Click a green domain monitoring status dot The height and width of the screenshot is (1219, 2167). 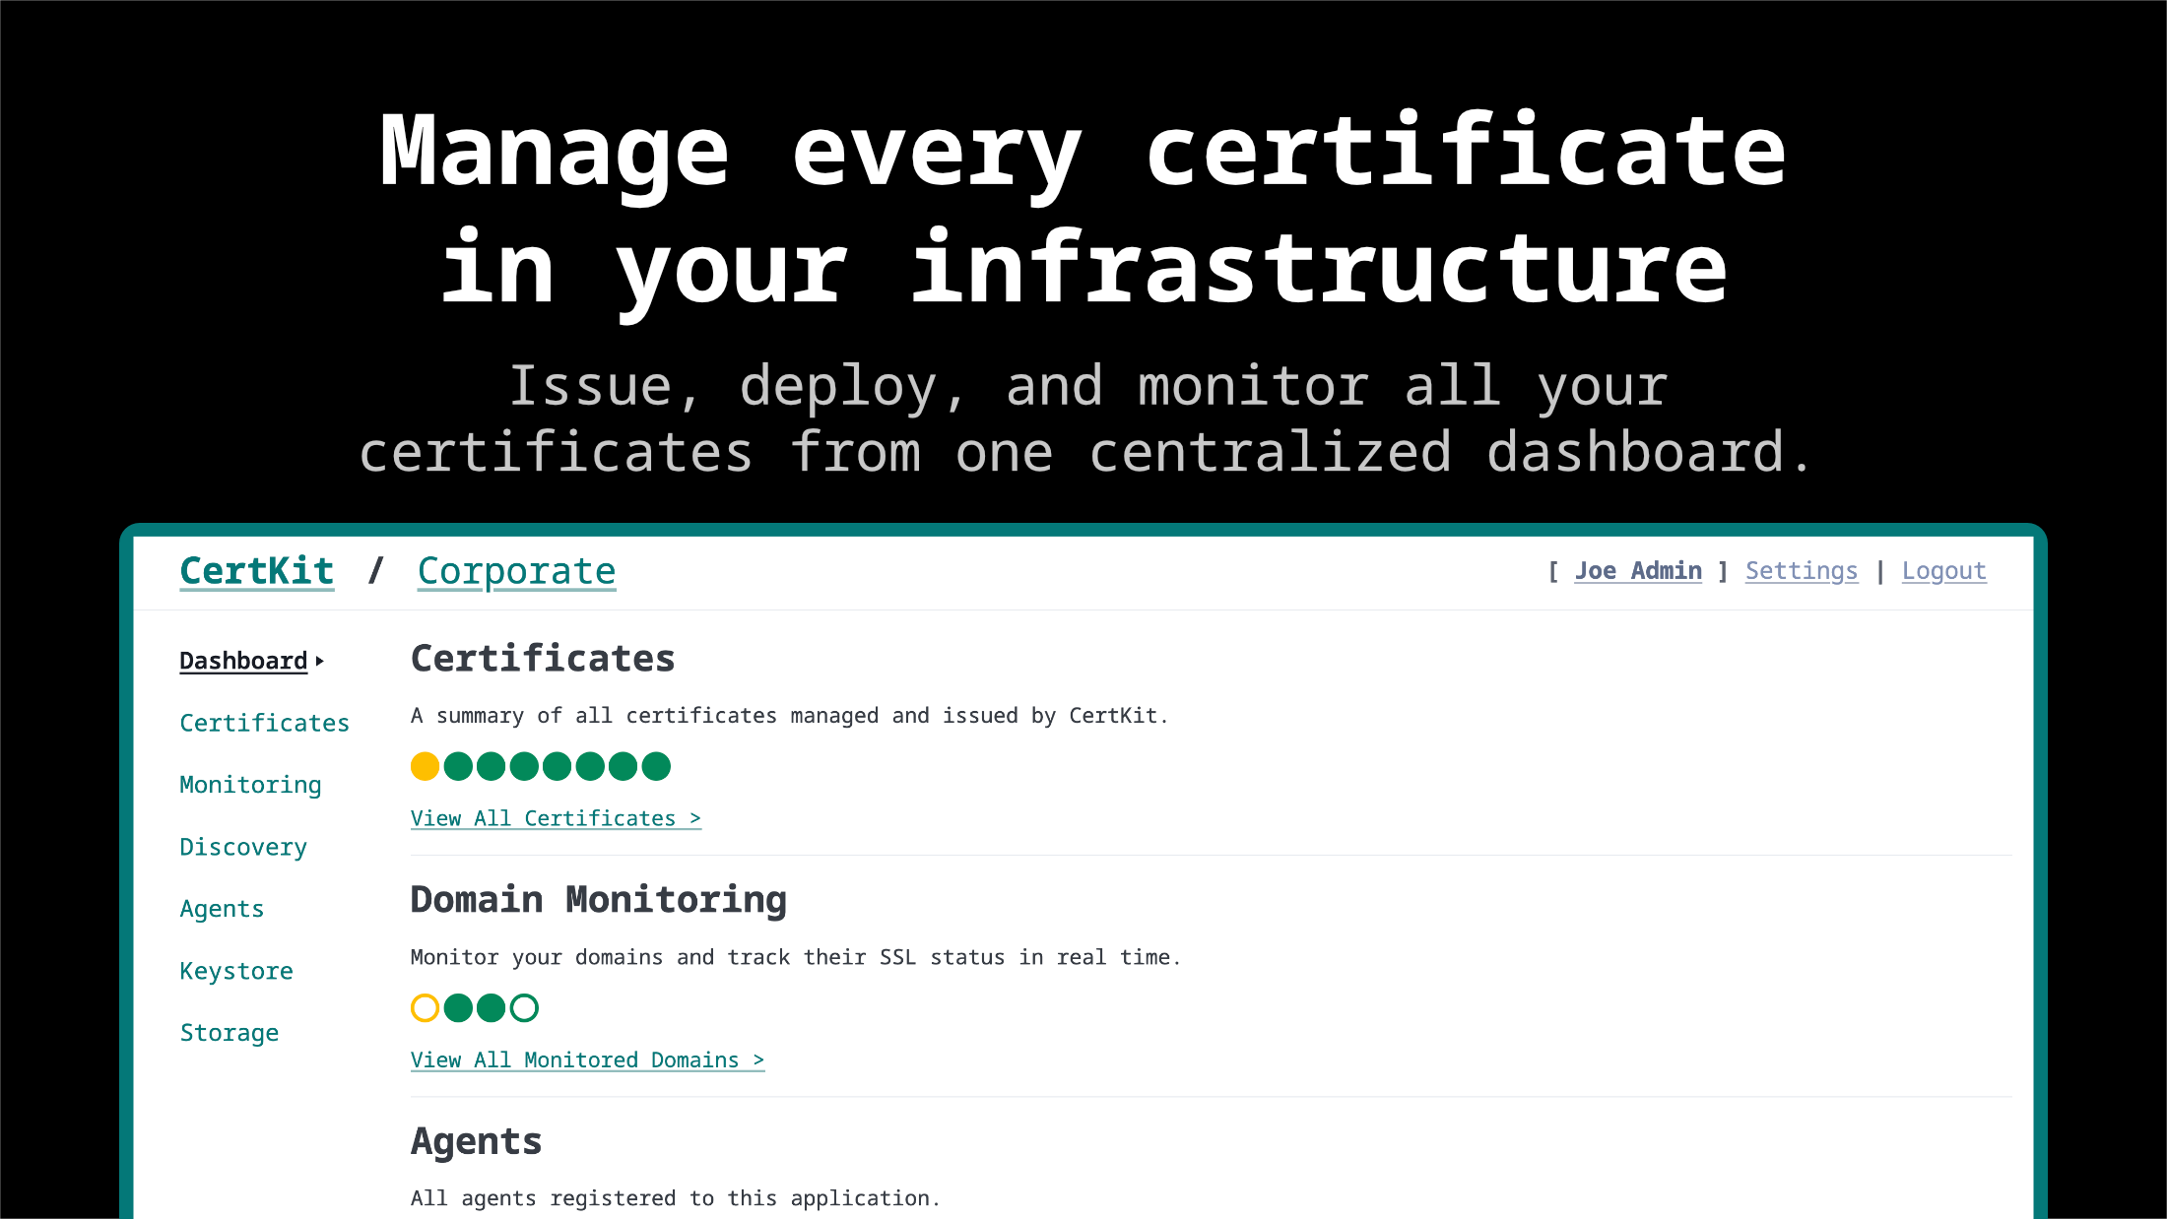point(458,1007)
